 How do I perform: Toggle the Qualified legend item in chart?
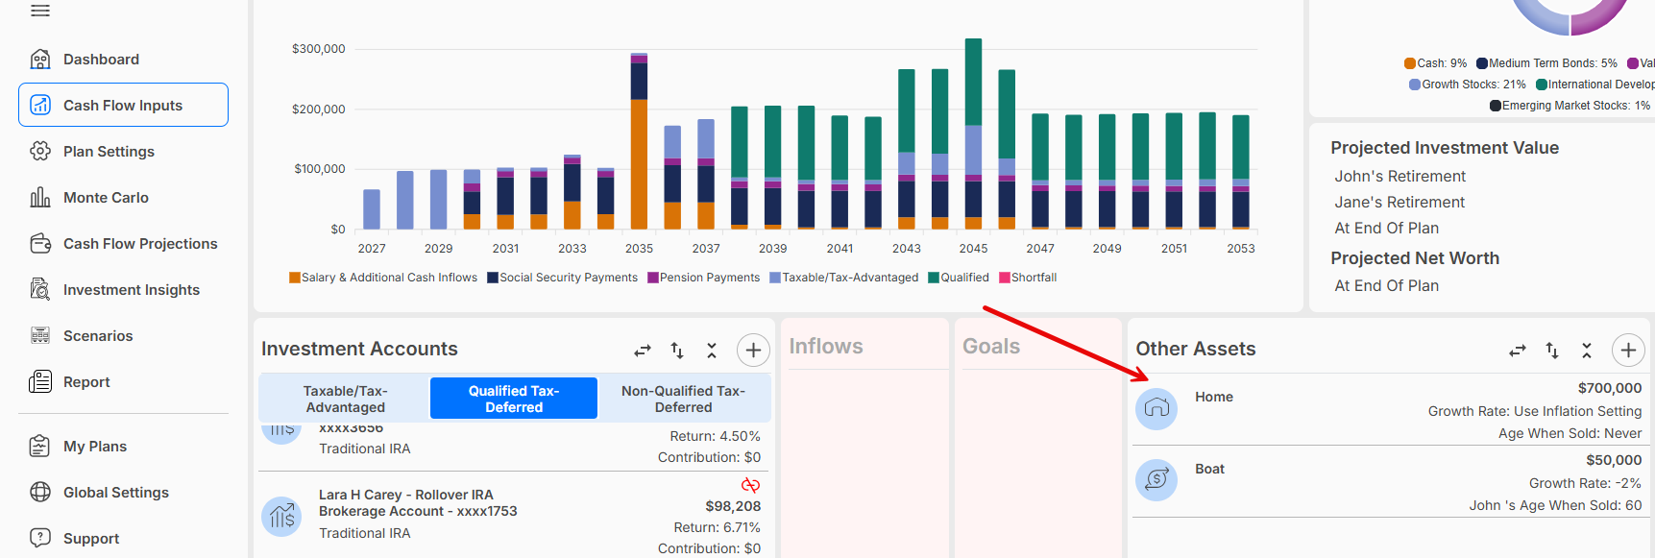[959, 278]
